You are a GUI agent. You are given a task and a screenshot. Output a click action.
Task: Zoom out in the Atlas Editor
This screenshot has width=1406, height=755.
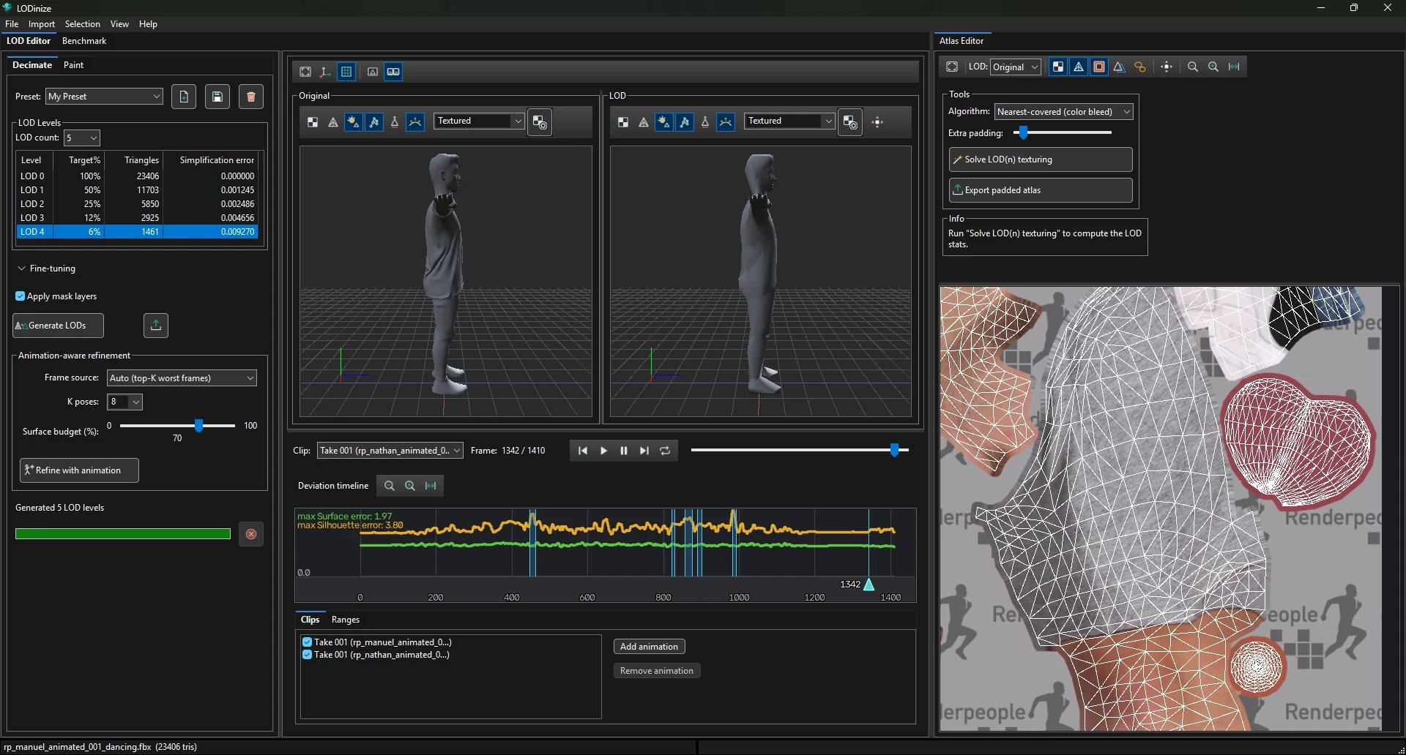(x=1193, y=67)
